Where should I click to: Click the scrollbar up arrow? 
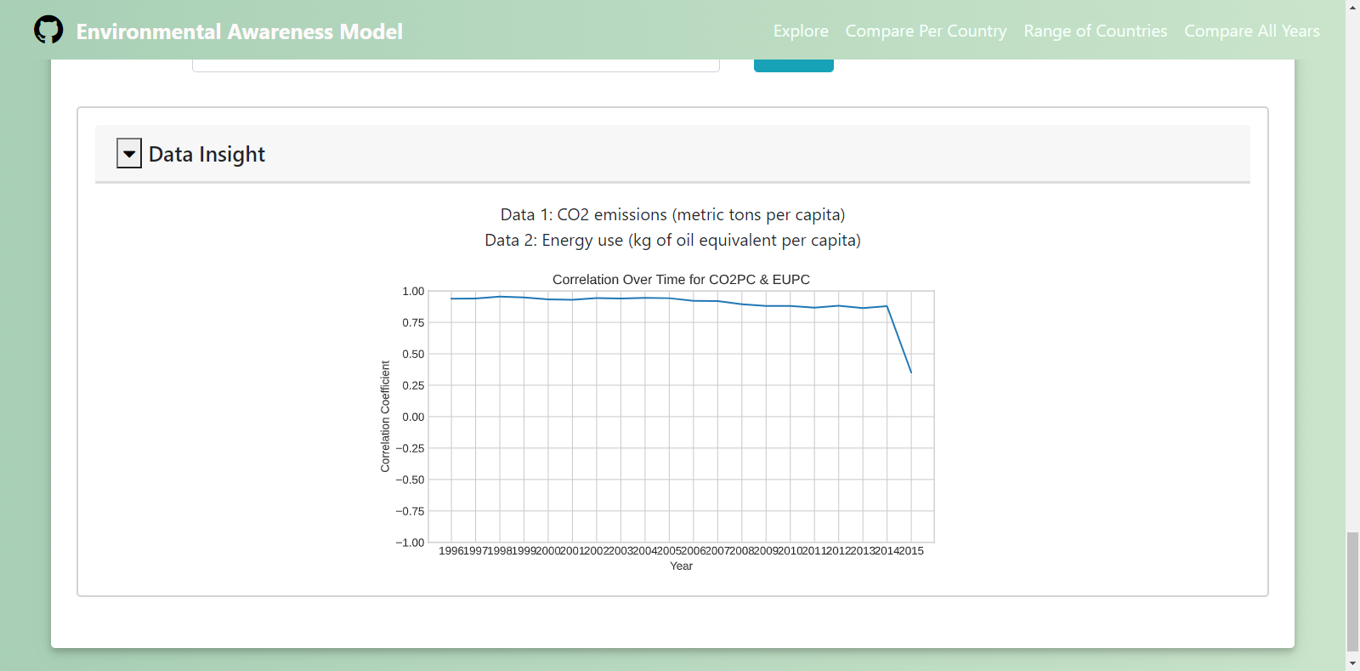click(x=1352, y=7)
